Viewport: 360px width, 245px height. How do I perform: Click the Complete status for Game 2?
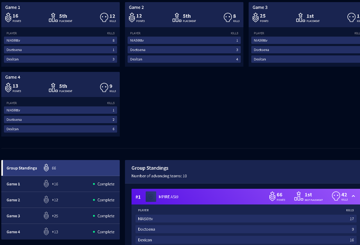point(104,200)
